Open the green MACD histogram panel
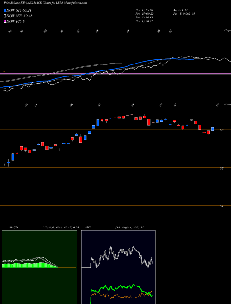The image size is (231, 304). 39,267
